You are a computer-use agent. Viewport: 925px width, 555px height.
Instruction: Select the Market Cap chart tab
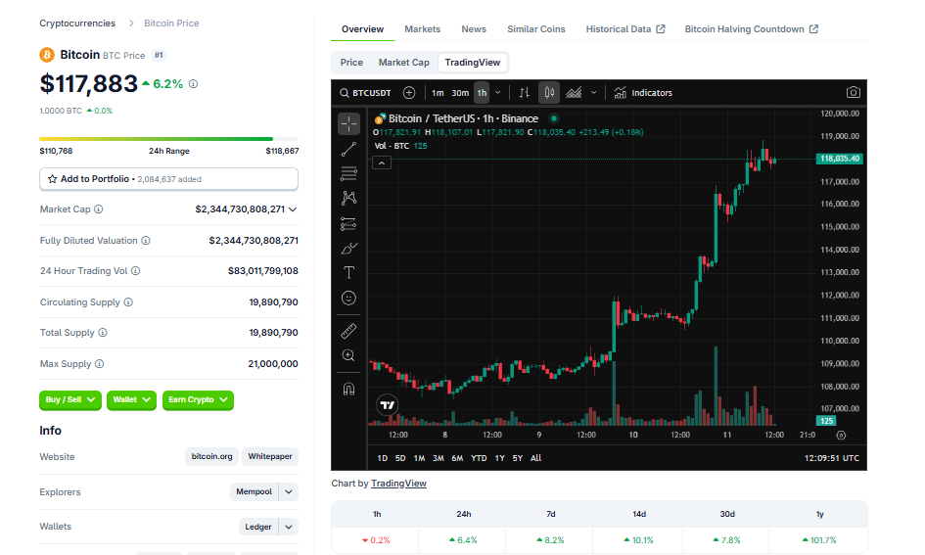click(404, 63)
